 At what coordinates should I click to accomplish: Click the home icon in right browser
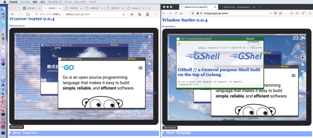[181, 13]
